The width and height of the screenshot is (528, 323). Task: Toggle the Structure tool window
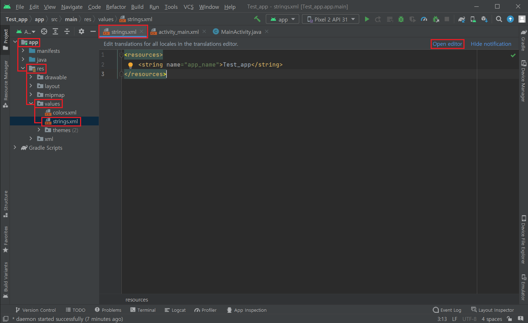5,204
